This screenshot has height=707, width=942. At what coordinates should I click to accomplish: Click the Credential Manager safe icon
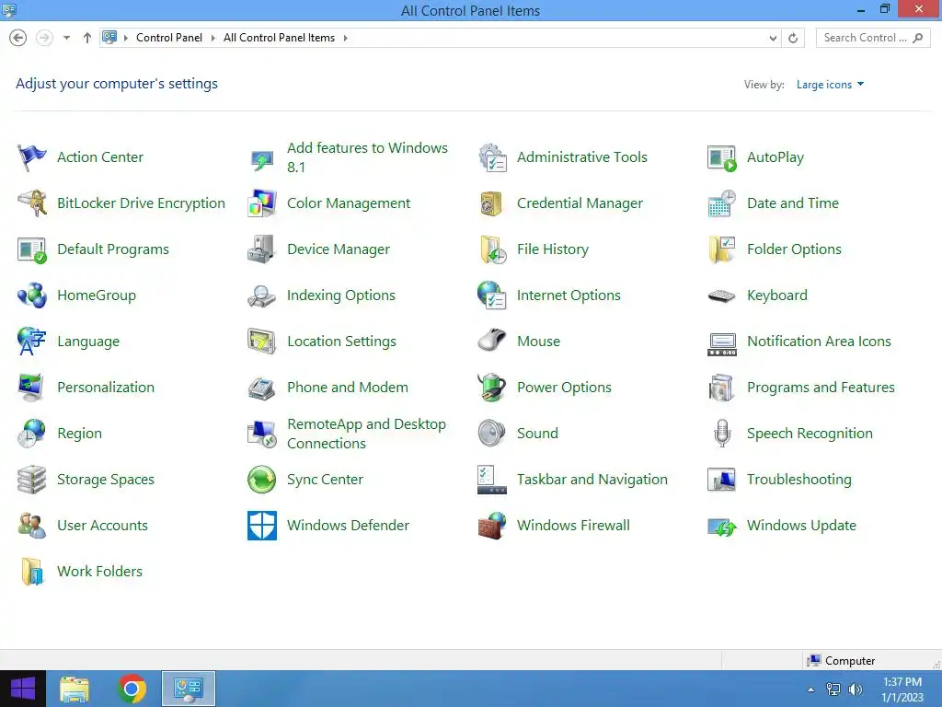492,203
